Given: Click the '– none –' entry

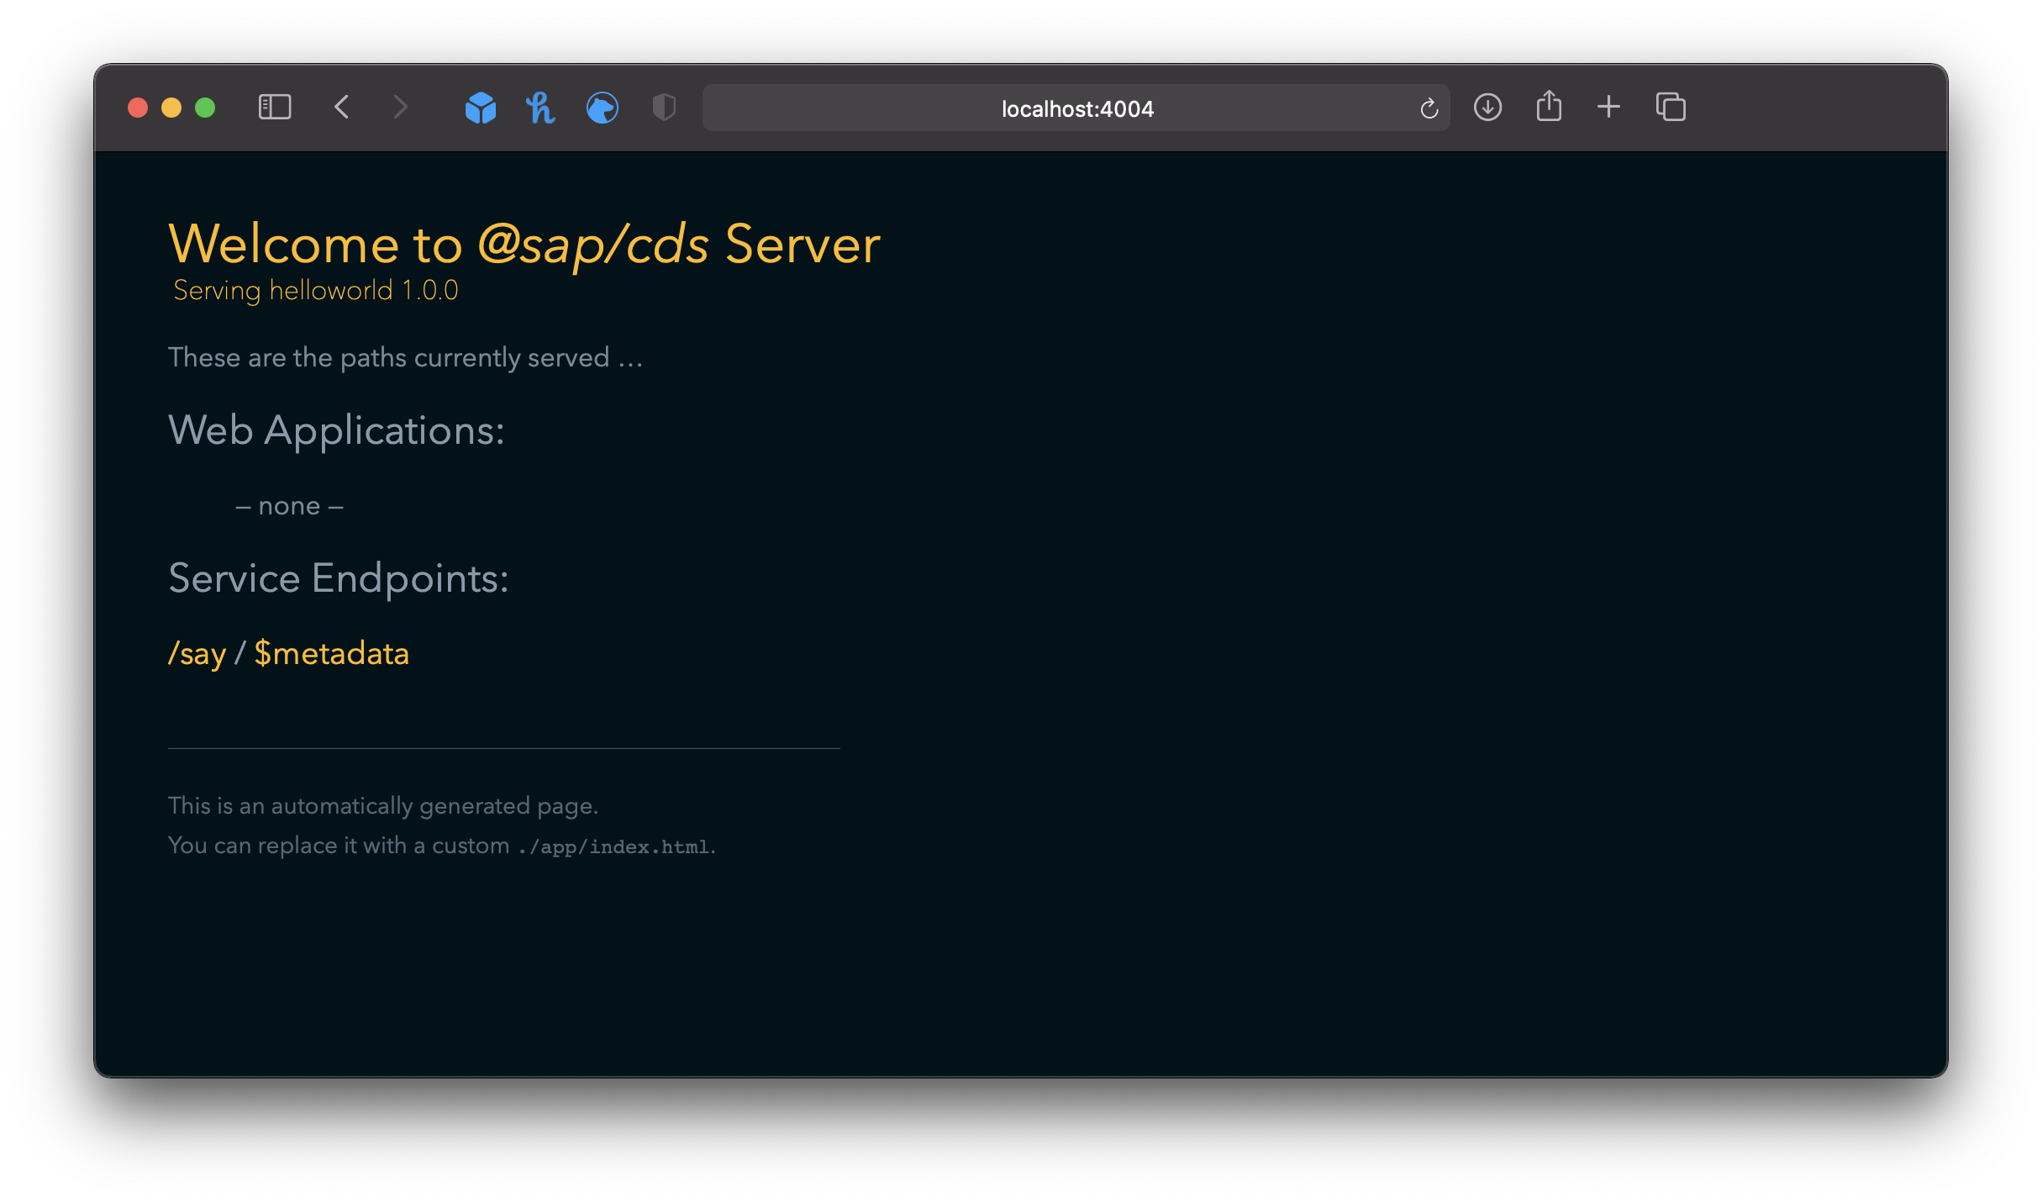Looking at the screenshot, I should pyautogui.click(x=290, y=506).
